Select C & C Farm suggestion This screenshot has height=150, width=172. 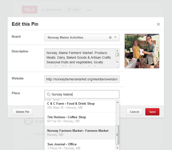pos(80,106)
